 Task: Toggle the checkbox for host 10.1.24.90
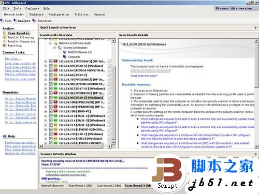51,84
